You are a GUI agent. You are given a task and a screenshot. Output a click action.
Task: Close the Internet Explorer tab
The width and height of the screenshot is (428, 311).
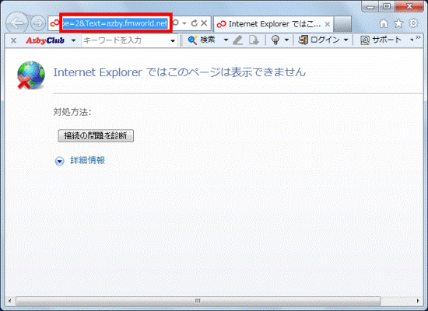(328, 24)
